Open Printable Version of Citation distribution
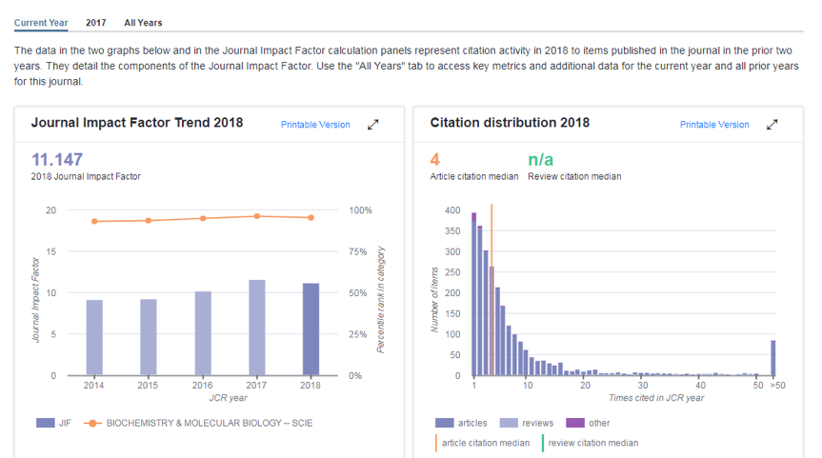The height and width of the screenshot is (458, 822). [714, 125]
